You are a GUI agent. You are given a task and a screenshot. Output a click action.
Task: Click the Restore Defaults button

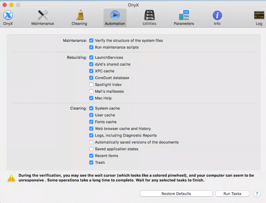(176, 194)
